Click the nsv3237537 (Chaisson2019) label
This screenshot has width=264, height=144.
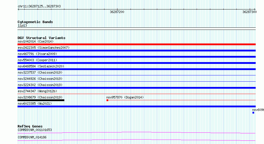coord(40,72)
